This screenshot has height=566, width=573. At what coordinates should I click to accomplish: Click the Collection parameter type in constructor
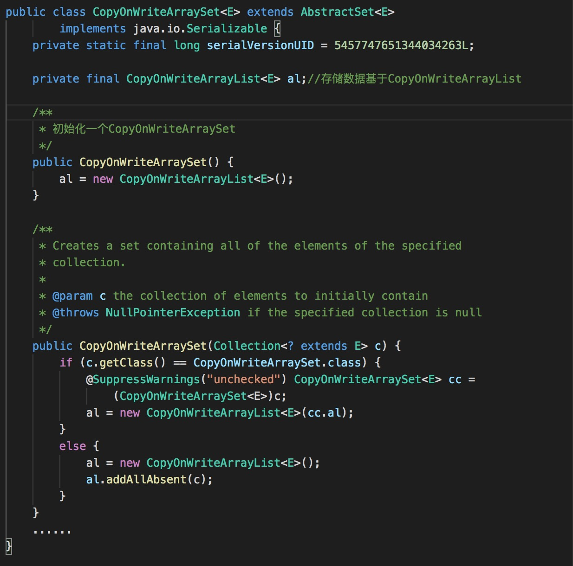coord(247,346)
